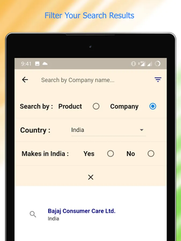
Task: Tap the back arrow icon
Action: pyautogui.click(x=25, y=80)
